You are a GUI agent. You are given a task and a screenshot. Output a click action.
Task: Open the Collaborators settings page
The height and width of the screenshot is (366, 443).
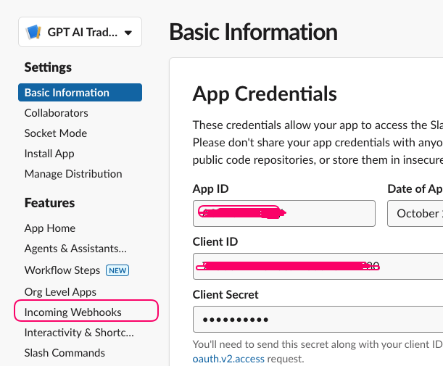[x=57, y=113]
